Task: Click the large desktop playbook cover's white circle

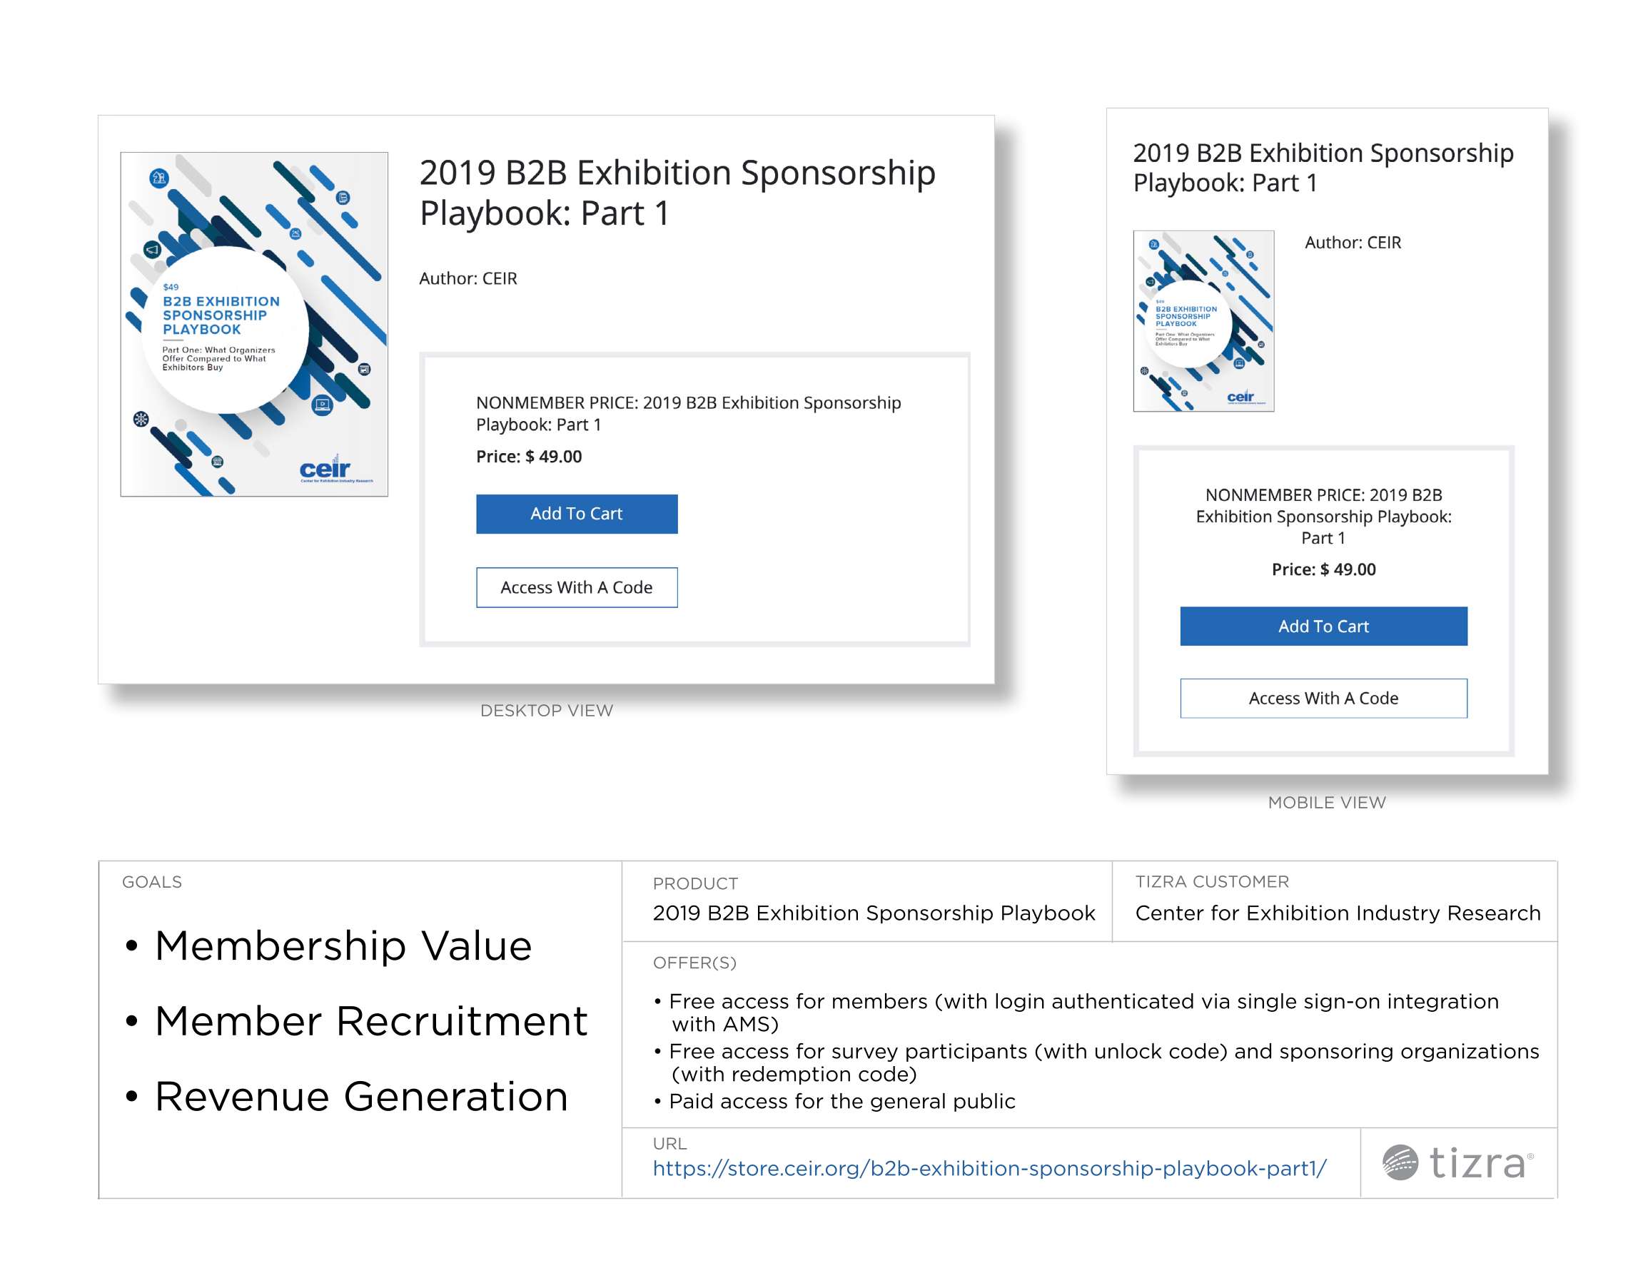Action: tap(225, 330)
